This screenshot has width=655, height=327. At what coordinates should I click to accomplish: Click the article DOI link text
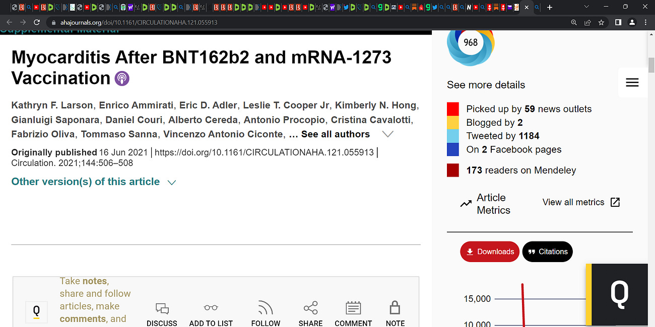[x=265, y=152]
